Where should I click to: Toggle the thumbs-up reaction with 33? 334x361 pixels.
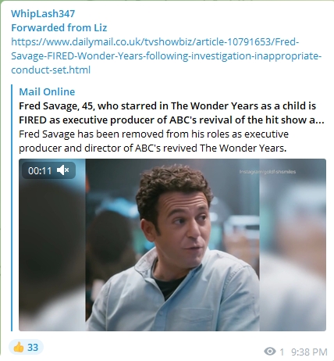coord(26,347)
